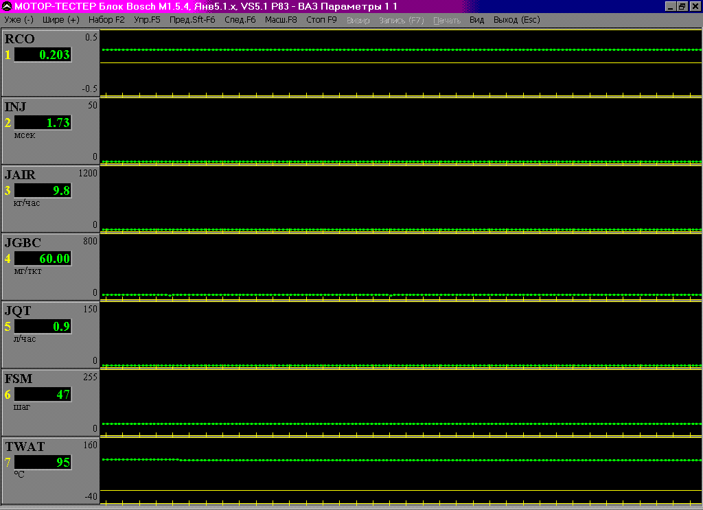Click the л/час unit under JQT
Image resolution: width=703 pixels, height=510 pixels.
(x=25, y=339)
